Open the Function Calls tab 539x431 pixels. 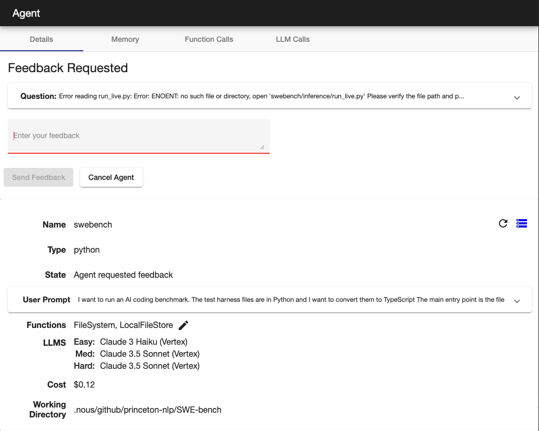[x=209, y=39]
